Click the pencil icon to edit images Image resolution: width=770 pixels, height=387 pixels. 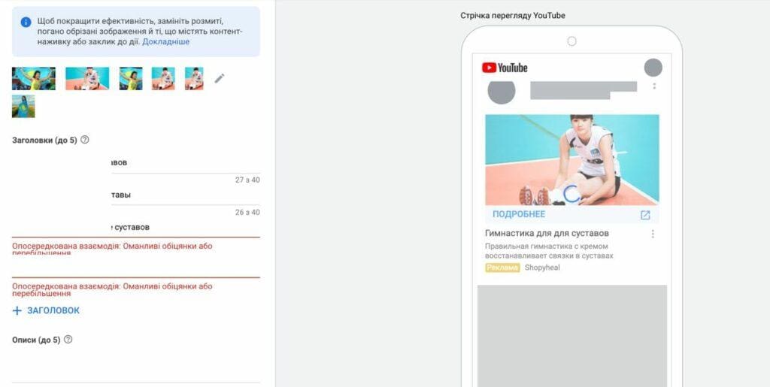pos(220,78)
